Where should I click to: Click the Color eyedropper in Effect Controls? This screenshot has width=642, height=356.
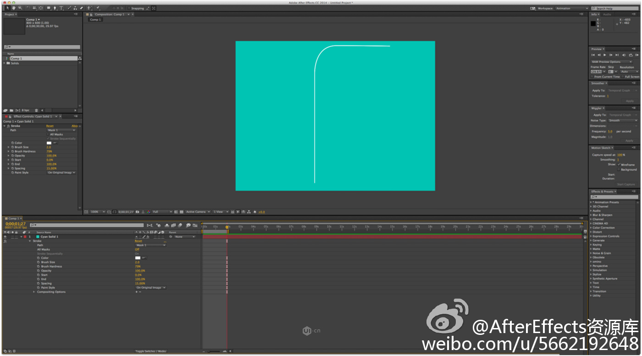point(55,143)
